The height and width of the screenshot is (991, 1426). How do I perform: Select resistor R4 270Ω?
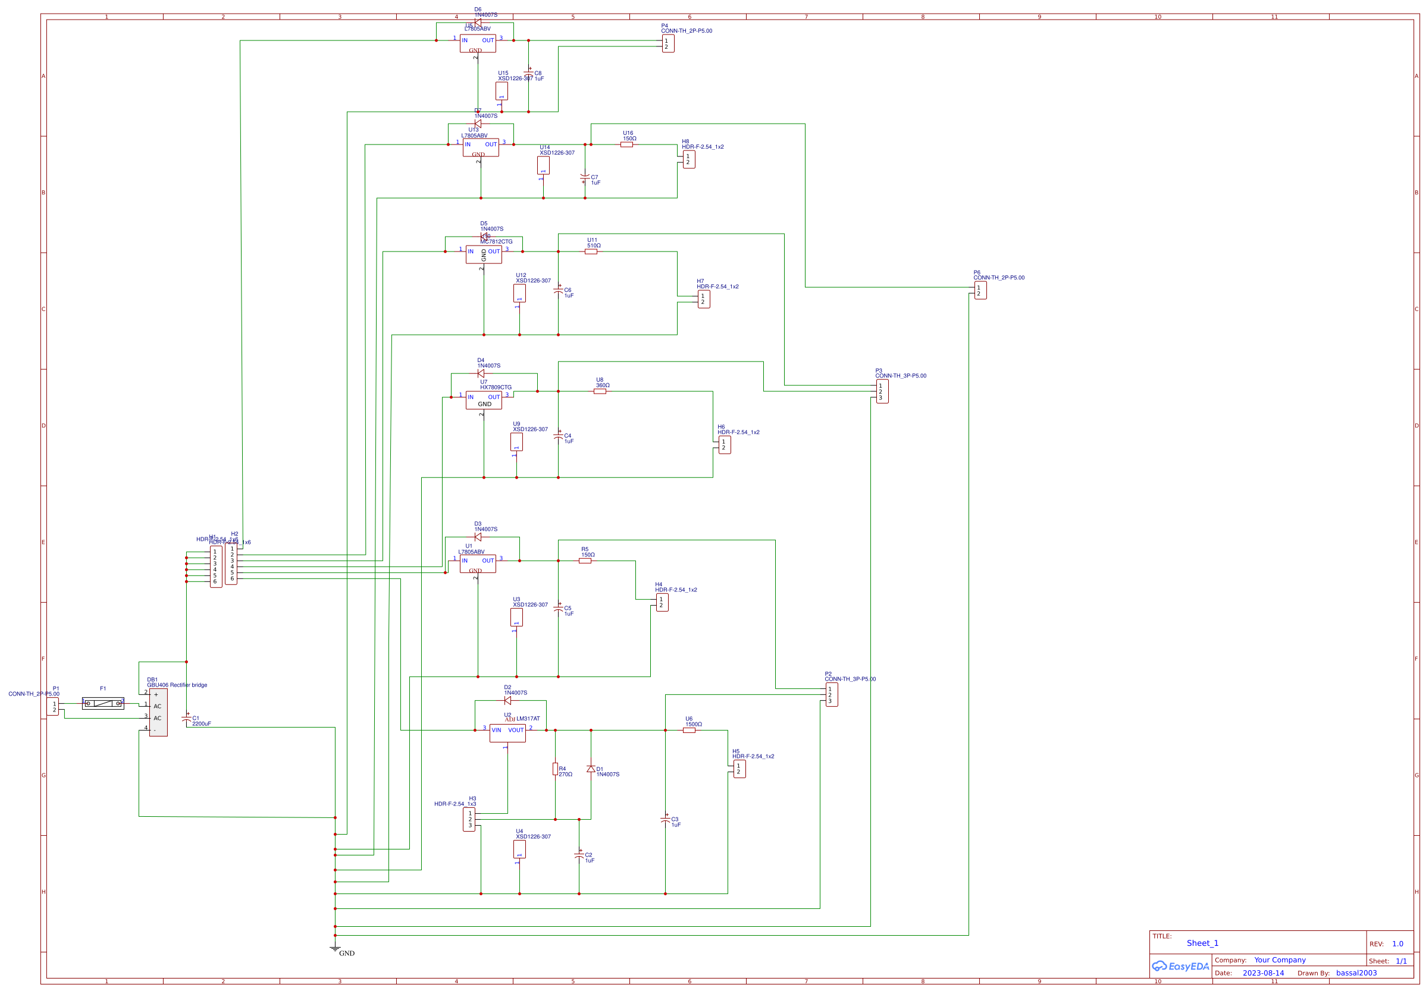coord(554,769)
